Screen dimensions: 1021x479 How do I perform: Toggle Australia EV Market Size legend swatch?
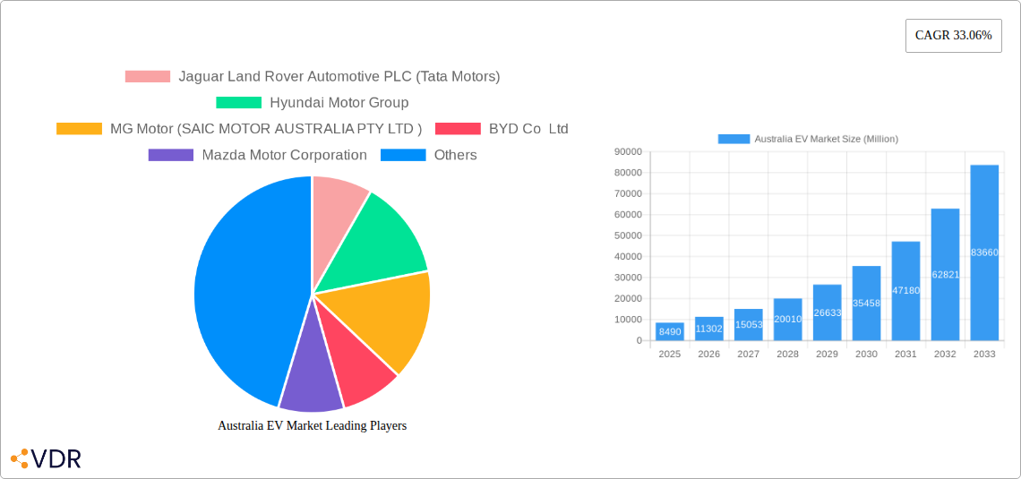(734, 139)
